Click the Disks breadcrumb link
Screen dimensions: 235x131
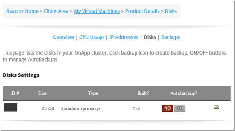(171, 11)
